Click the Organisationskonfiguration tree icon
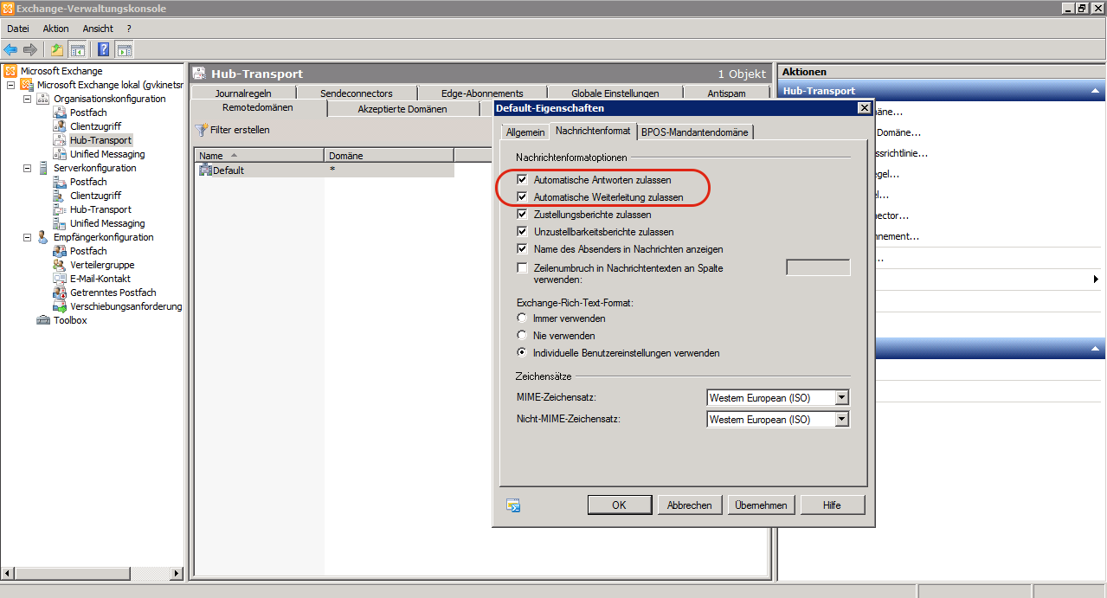This screenshot has width=1107, height=598. (x=43, y=99)
